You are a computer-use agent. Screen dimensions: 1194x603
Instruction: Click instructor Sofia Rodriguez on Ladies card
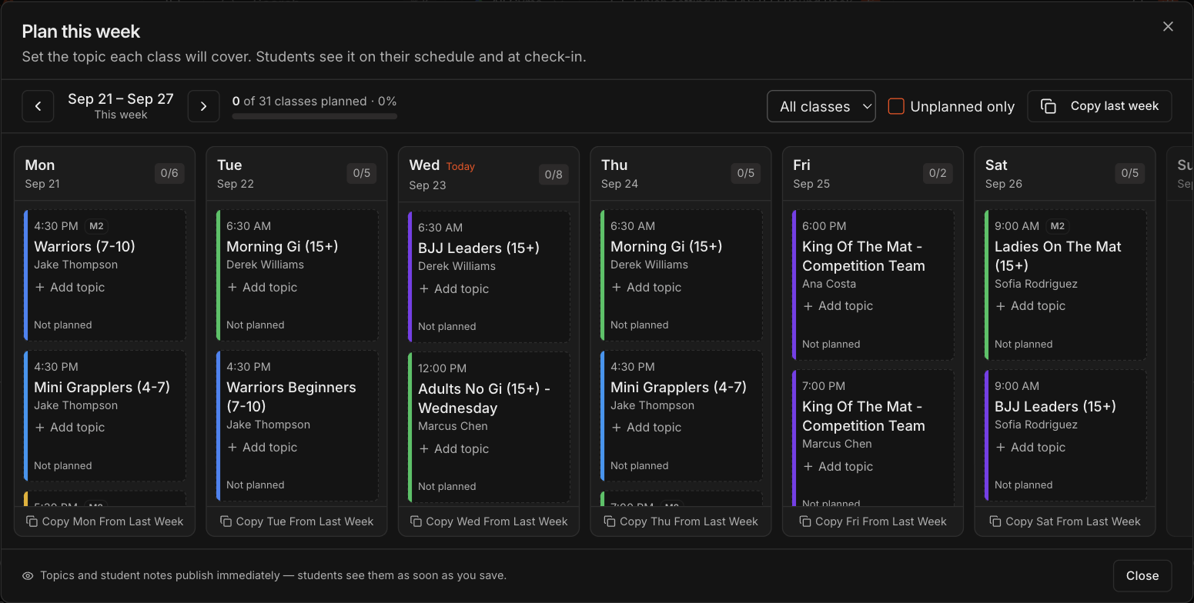[1036, 284]
